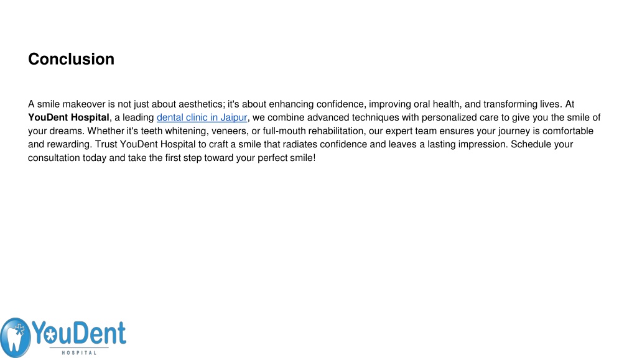The image size is (637, 358).
Task: Click the tooth icon in YouDent logo
Action: coord(15,337)
